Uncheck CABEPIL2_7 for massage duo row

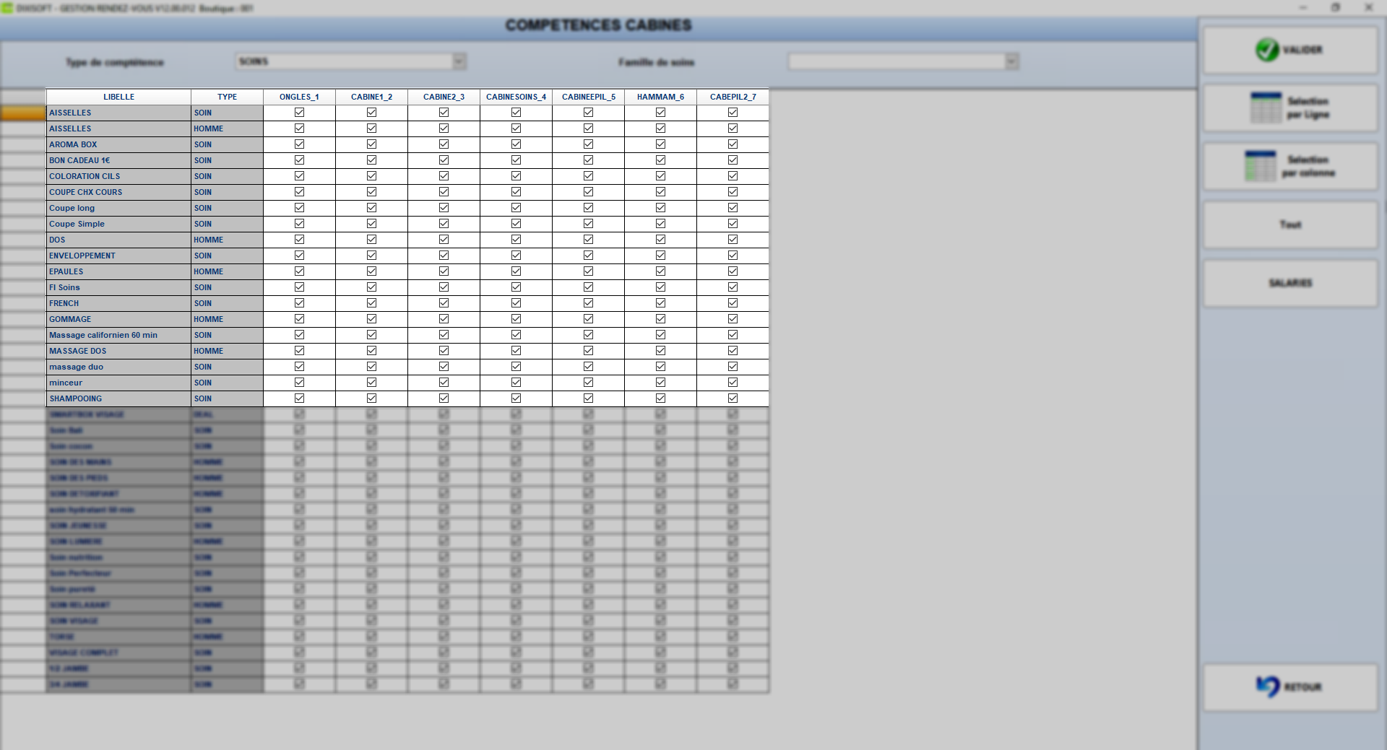coord(733,367)
